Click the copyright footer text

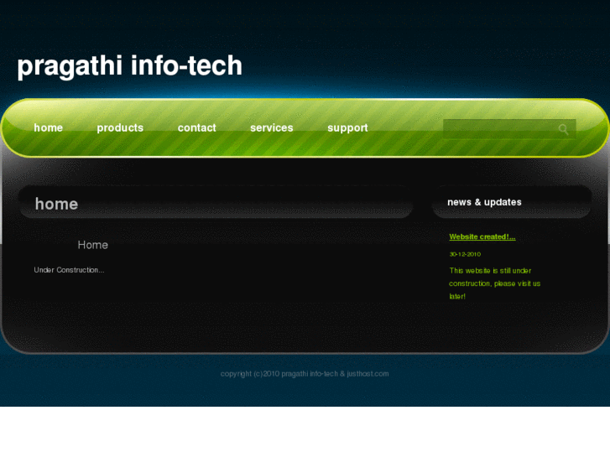tap(305, 374)
